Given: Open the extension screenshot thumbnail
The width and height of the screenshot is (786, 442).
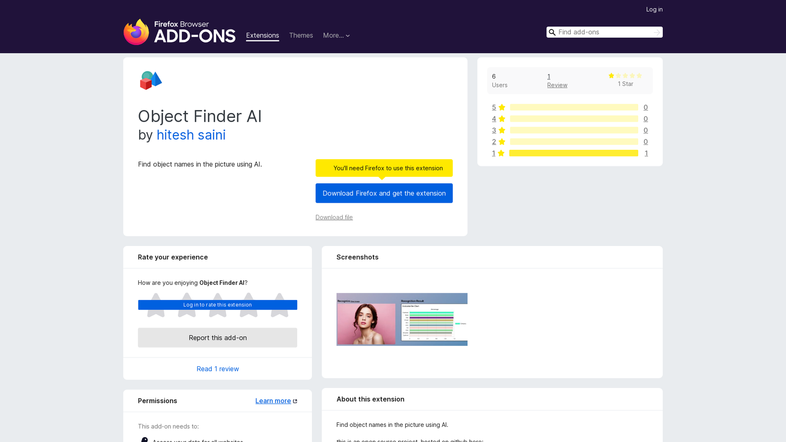Looking at the screenshot, I should (402, 319).
